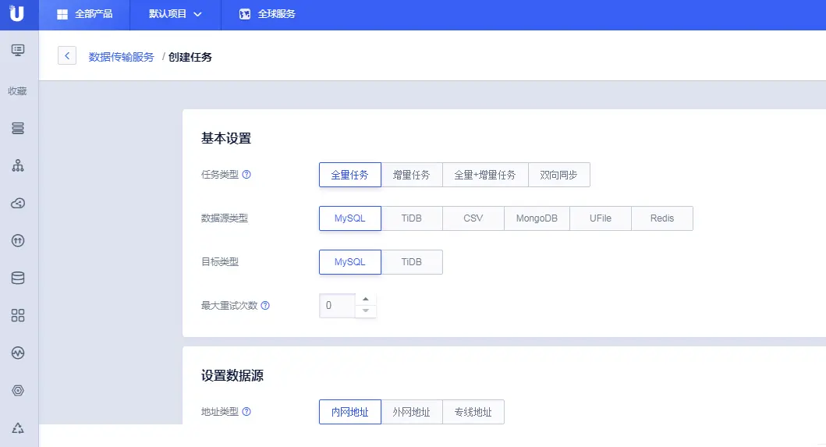Open the recycle triangle sidebar icon
Image resolution: width=826 pixels, height=447 pixels.
coord(18,428)
